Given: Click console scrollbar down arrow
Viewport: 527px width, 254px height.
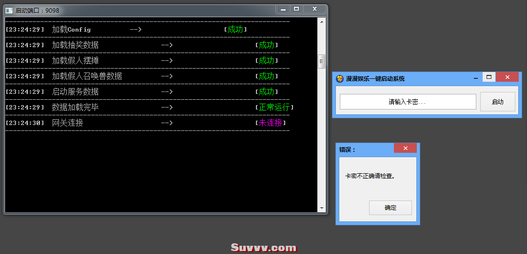Looking at the screenshot, I should tap(322, 208).
